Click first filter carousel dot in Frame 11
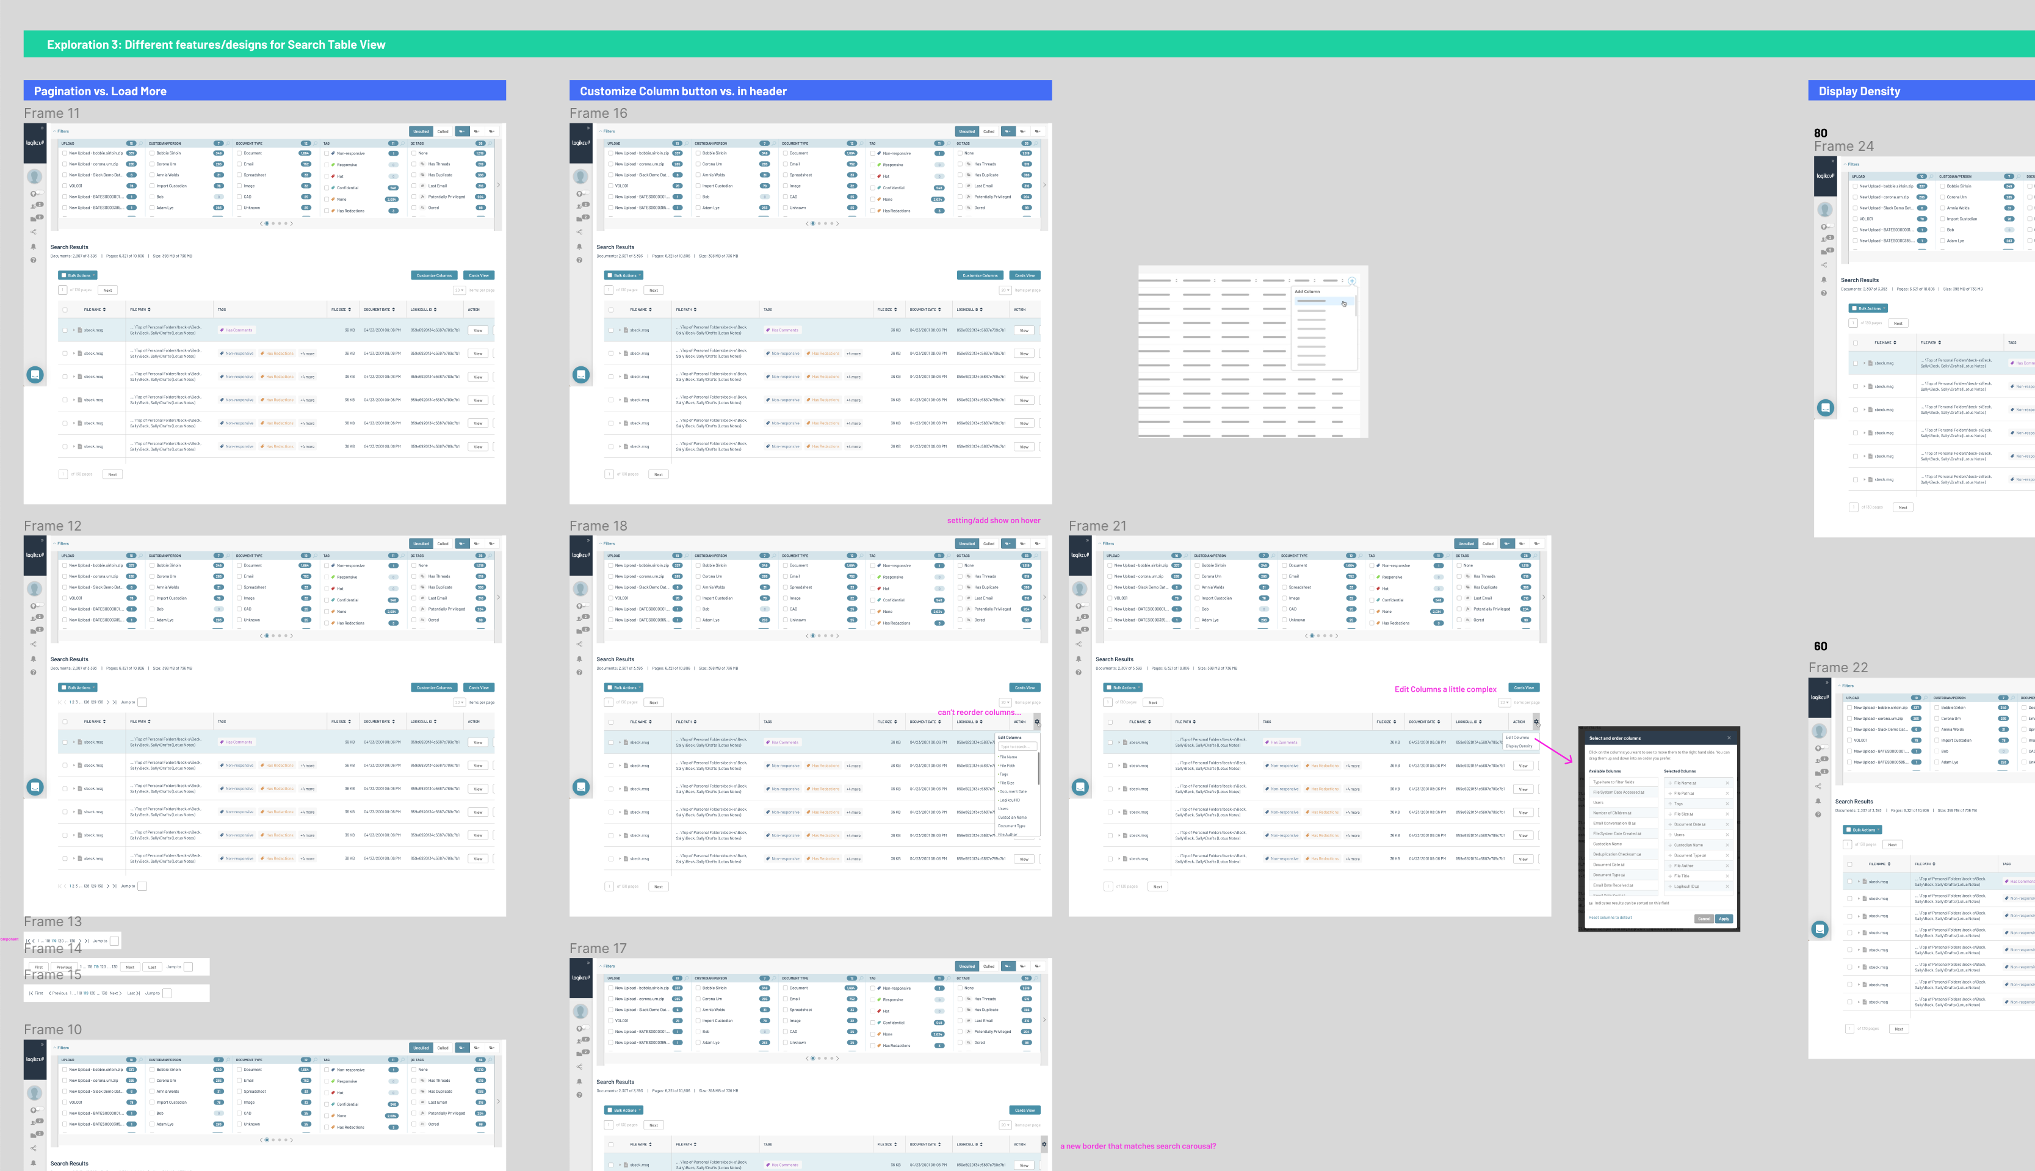This screenshot has width=2035, height=1171. point(267,223)
